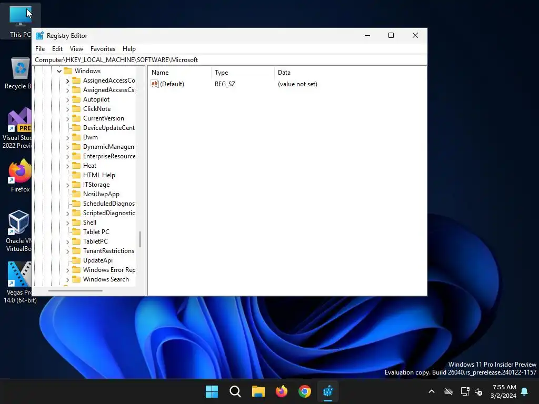The height and width of the screenshot is (404, 539).
Task: Click the OneDrive cloud tray icon
Action: [x=448, y=391]
